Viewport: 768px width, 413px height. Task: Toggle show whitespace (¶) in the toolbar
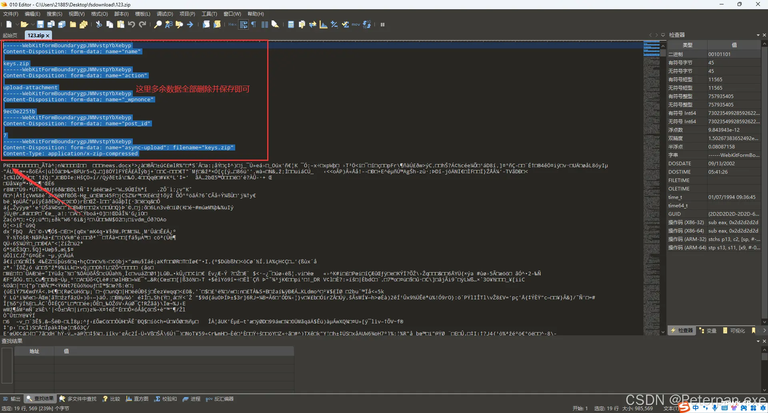(x=254, y=24)
